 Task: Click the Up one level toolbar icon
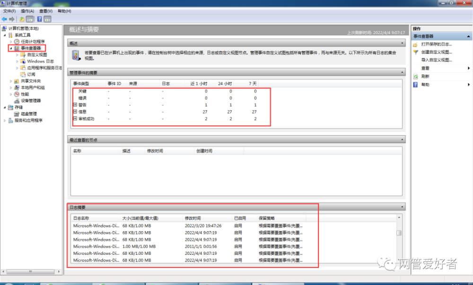tap(22, 19)
